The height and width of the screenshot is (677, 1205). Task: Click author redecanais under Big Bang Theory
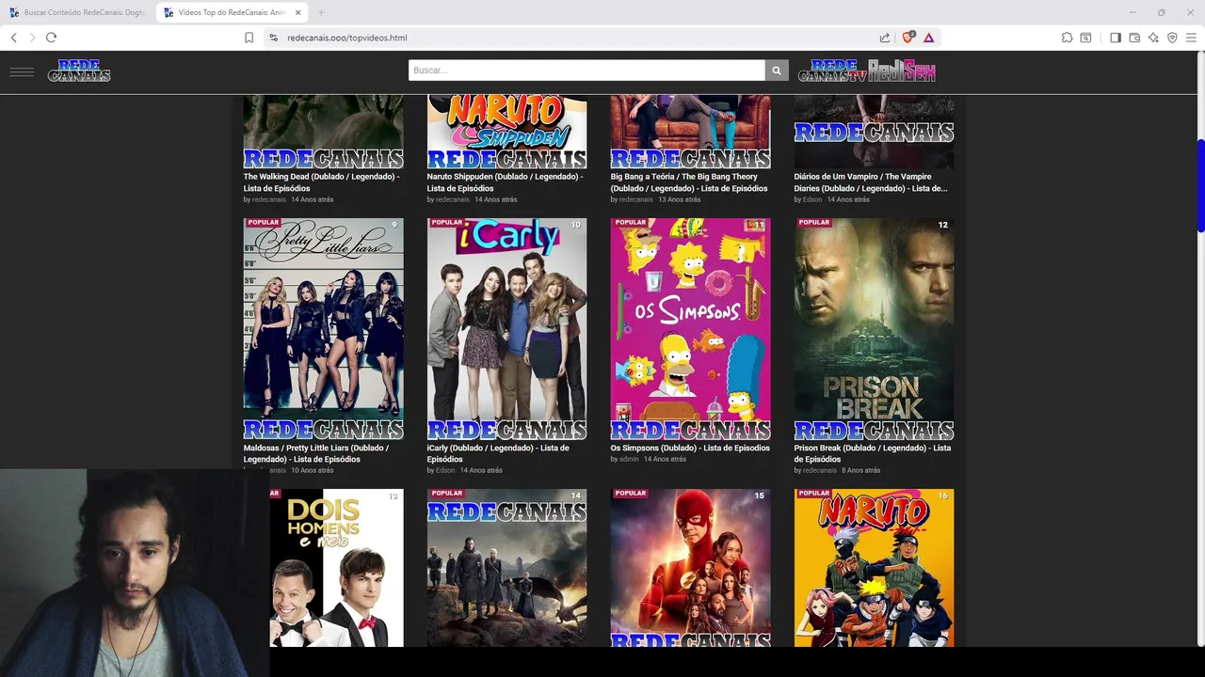pos(636,199)
